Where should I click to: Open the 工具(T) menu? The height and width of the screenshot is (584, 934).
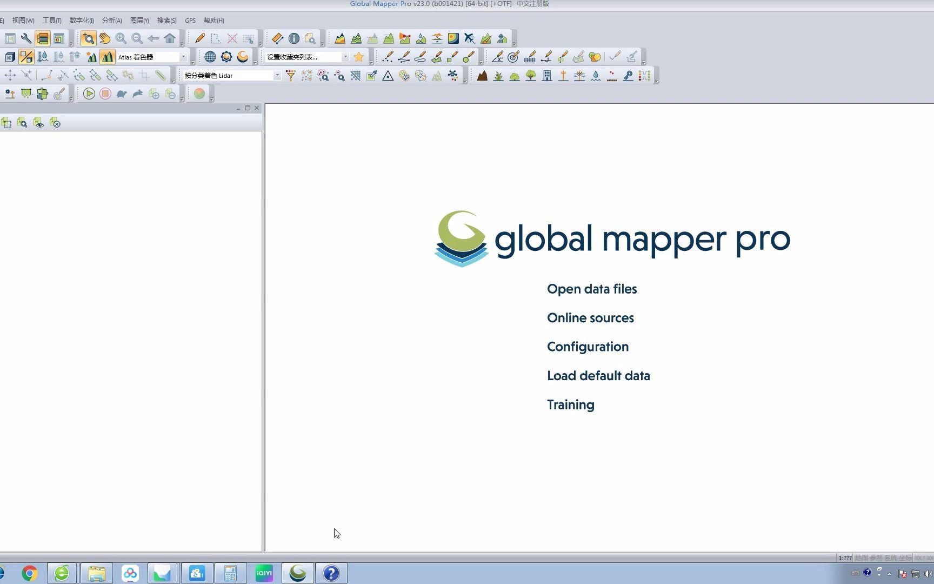click(52, 21)
